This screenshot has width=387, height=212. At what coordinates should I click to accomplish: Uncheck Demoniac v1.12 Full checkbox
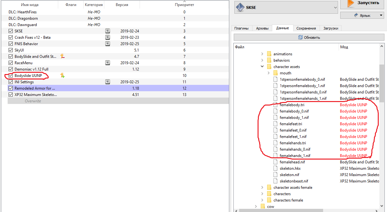pos(11,69)
